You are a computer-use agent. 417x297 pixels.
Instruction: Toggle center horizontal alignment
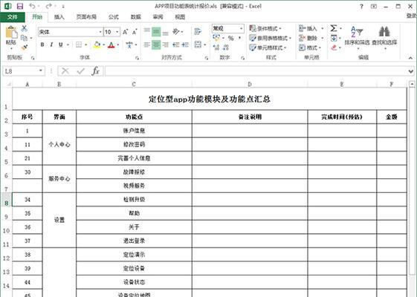pos(156,45)
